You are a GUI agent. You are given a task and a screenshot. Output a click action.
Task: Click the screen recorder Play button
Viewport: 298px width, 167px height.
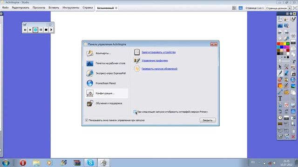(x=51, y=30)
